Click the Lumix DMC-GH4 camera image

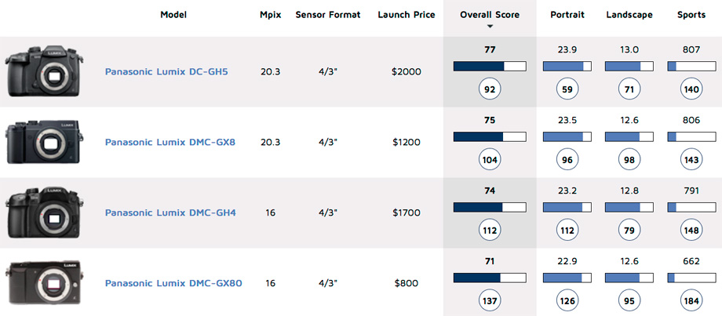click(45, 212)
